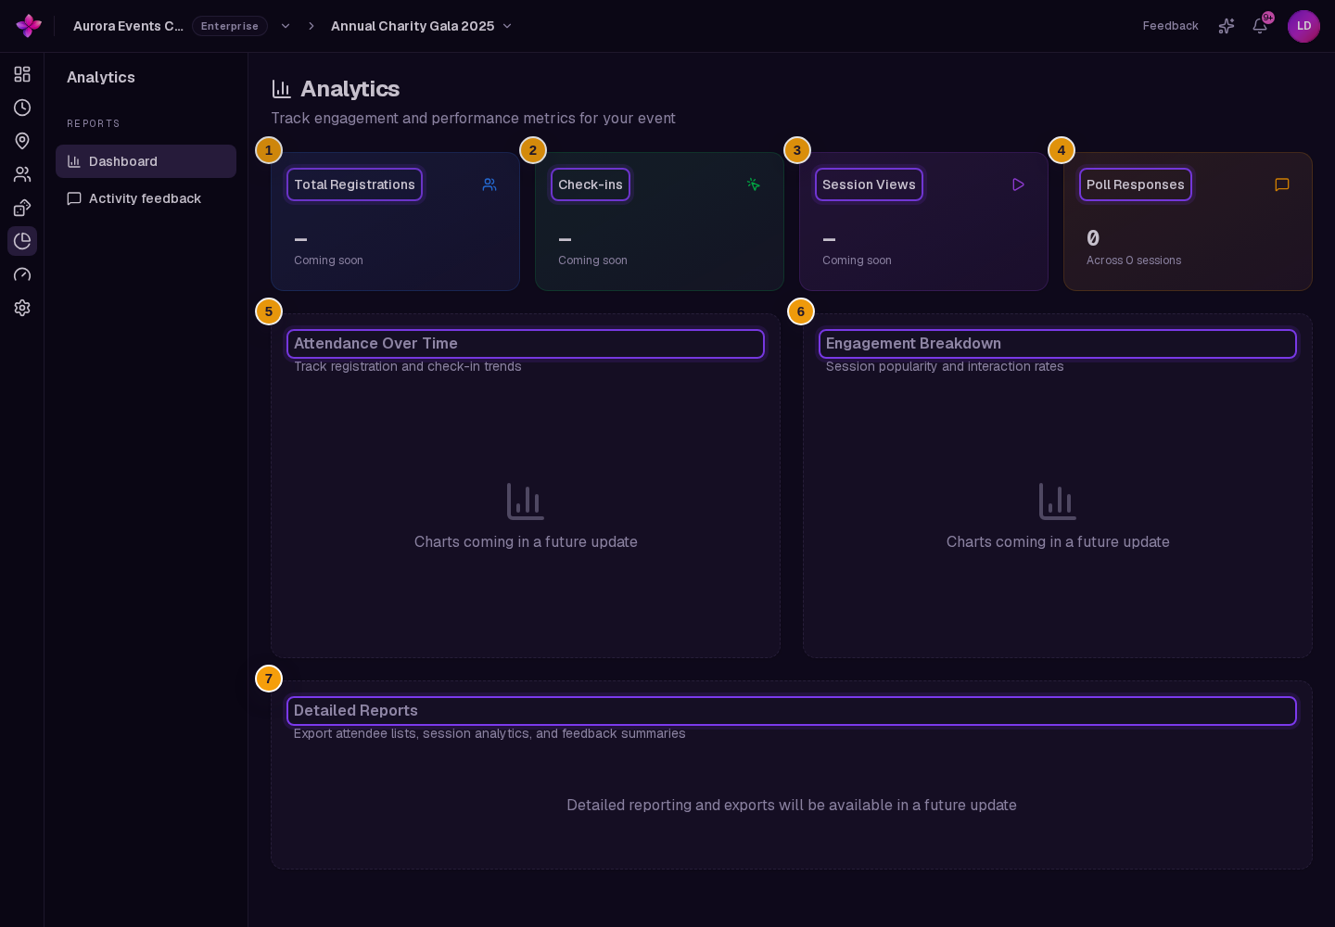Image resolution: width=1335 pixels, height=927 pixels.
Task: Select Dashboard in the Reports sidebar
Action: pyautogui.click(x=146, y=161)
